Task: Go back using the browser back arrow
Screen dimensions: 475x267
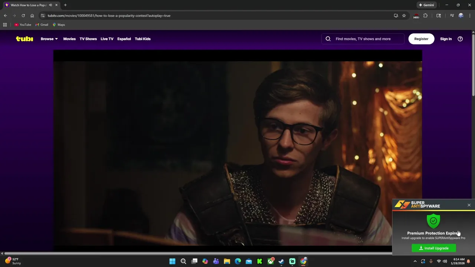Action: point(5,16)
